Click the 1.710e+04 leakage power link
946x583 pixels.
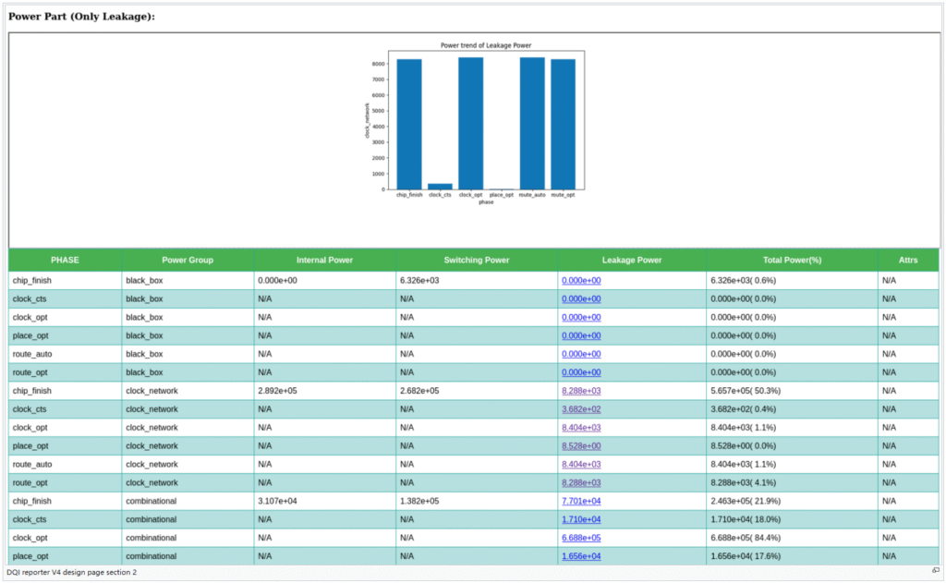pyautogui.click(x=581, y=519)
